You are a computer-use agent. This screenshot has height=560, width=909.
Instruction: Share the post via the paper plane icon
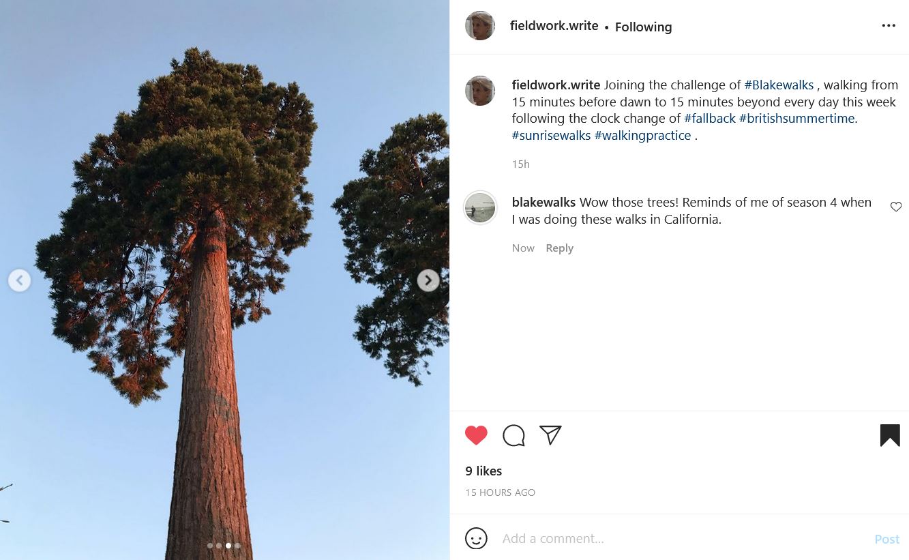click(550, 435)
